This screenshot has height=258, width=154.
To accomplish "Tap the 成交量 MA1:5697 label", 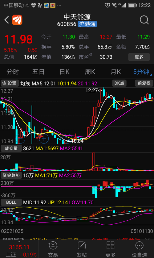I will [x=47, y=148].
